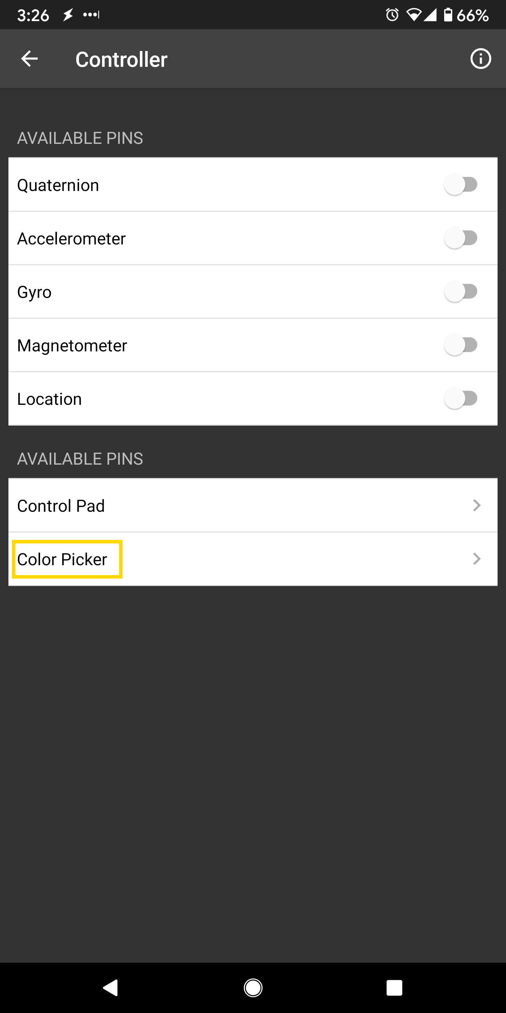Tap the battery icon in status bar

pos(448,15)
